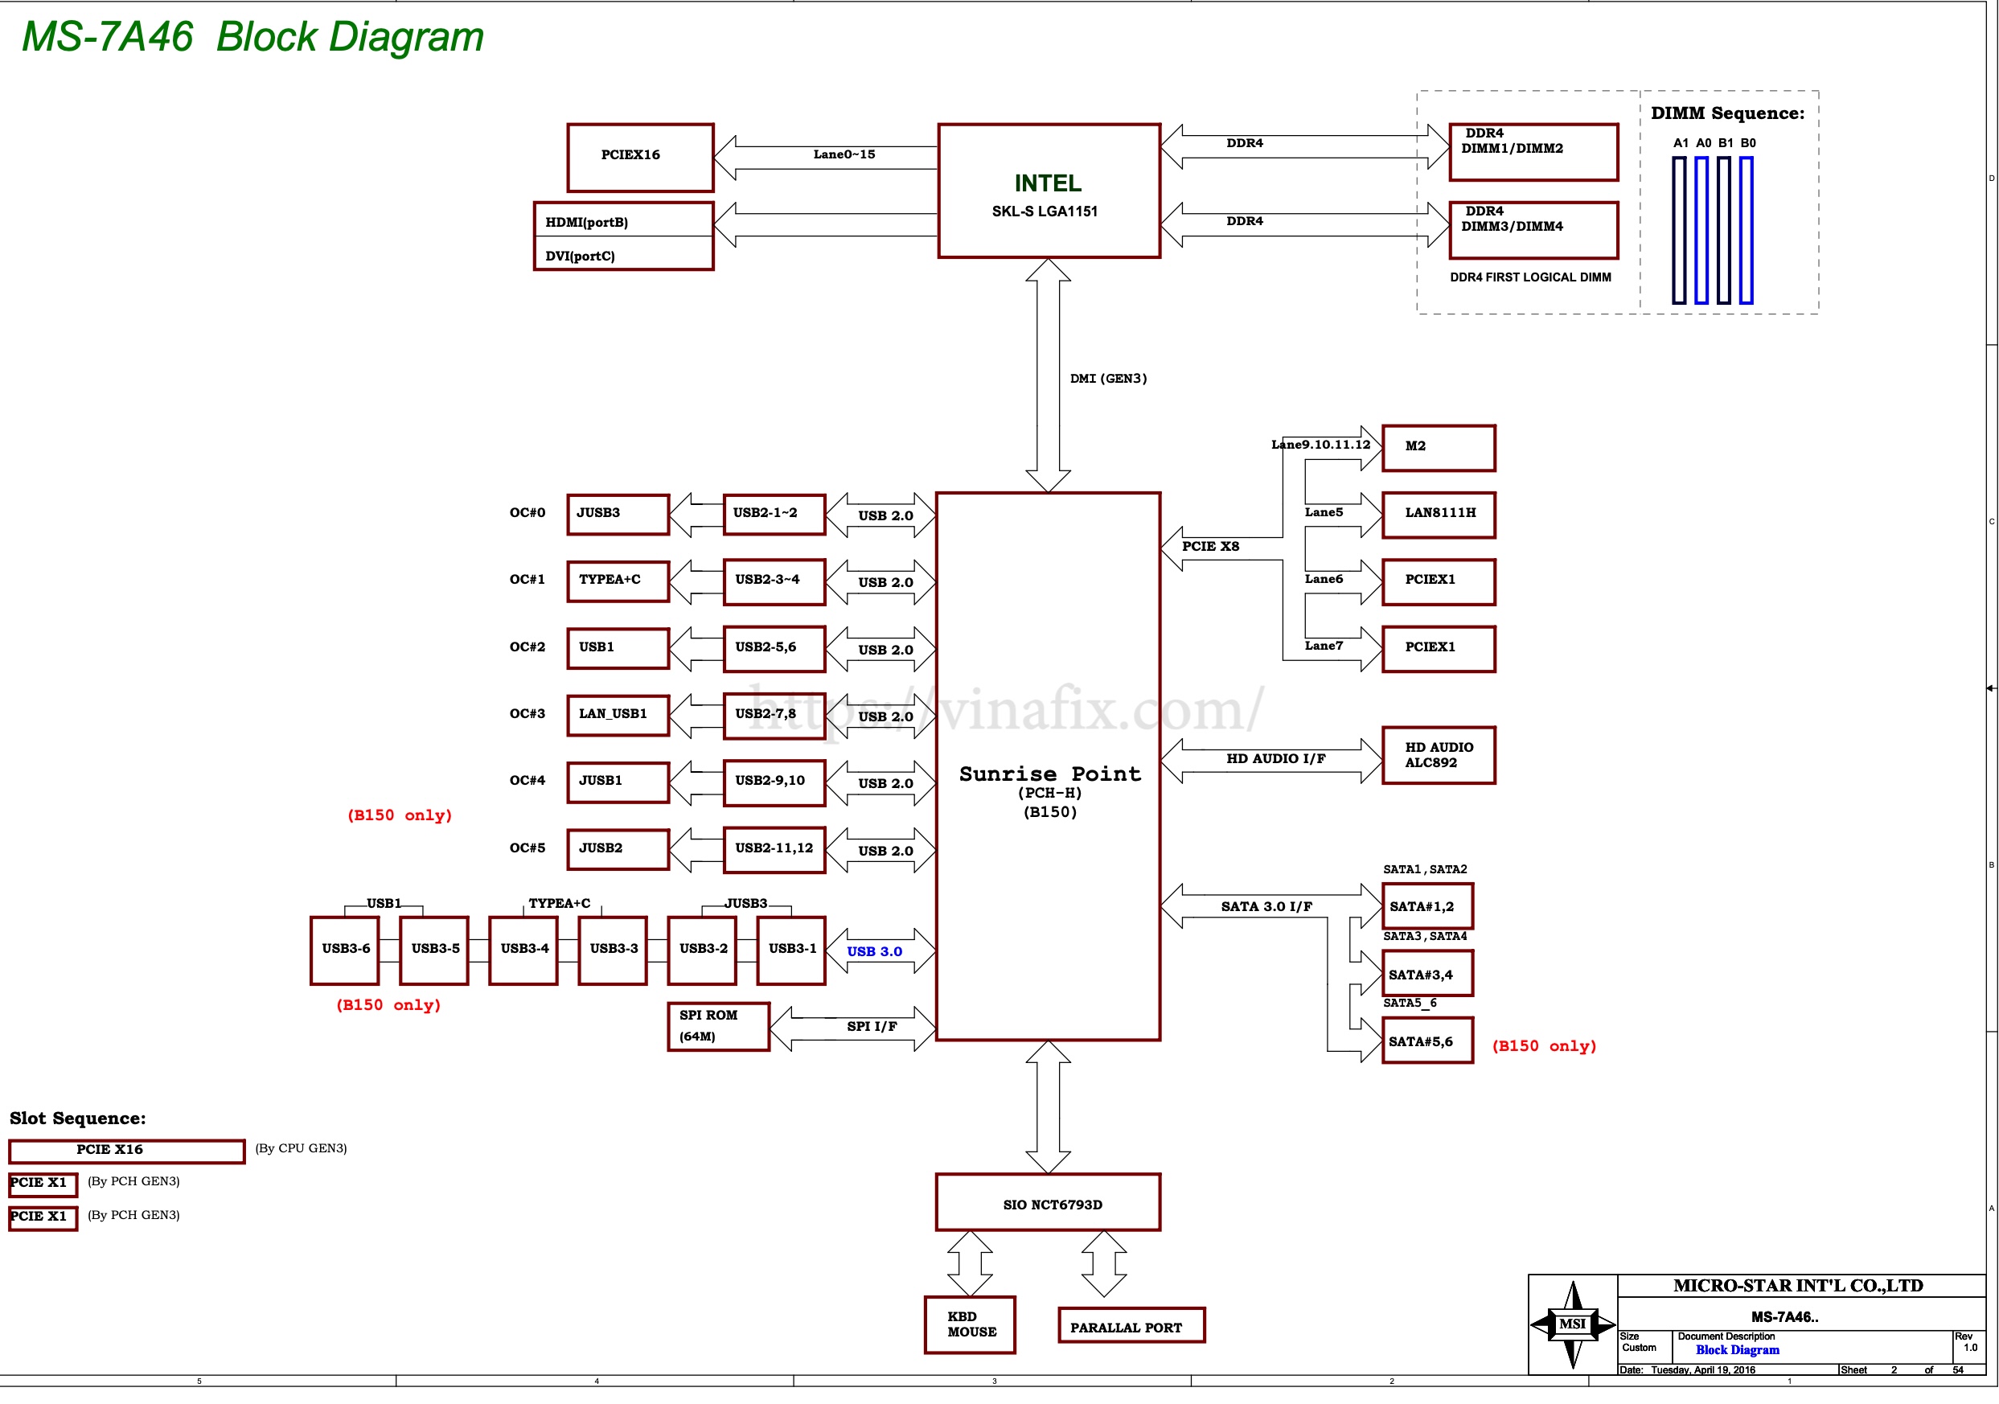1999x1404 pixels.
Task: Click the HDMI(portB) label
Action: pyautogui.click(x=586, y=222)
